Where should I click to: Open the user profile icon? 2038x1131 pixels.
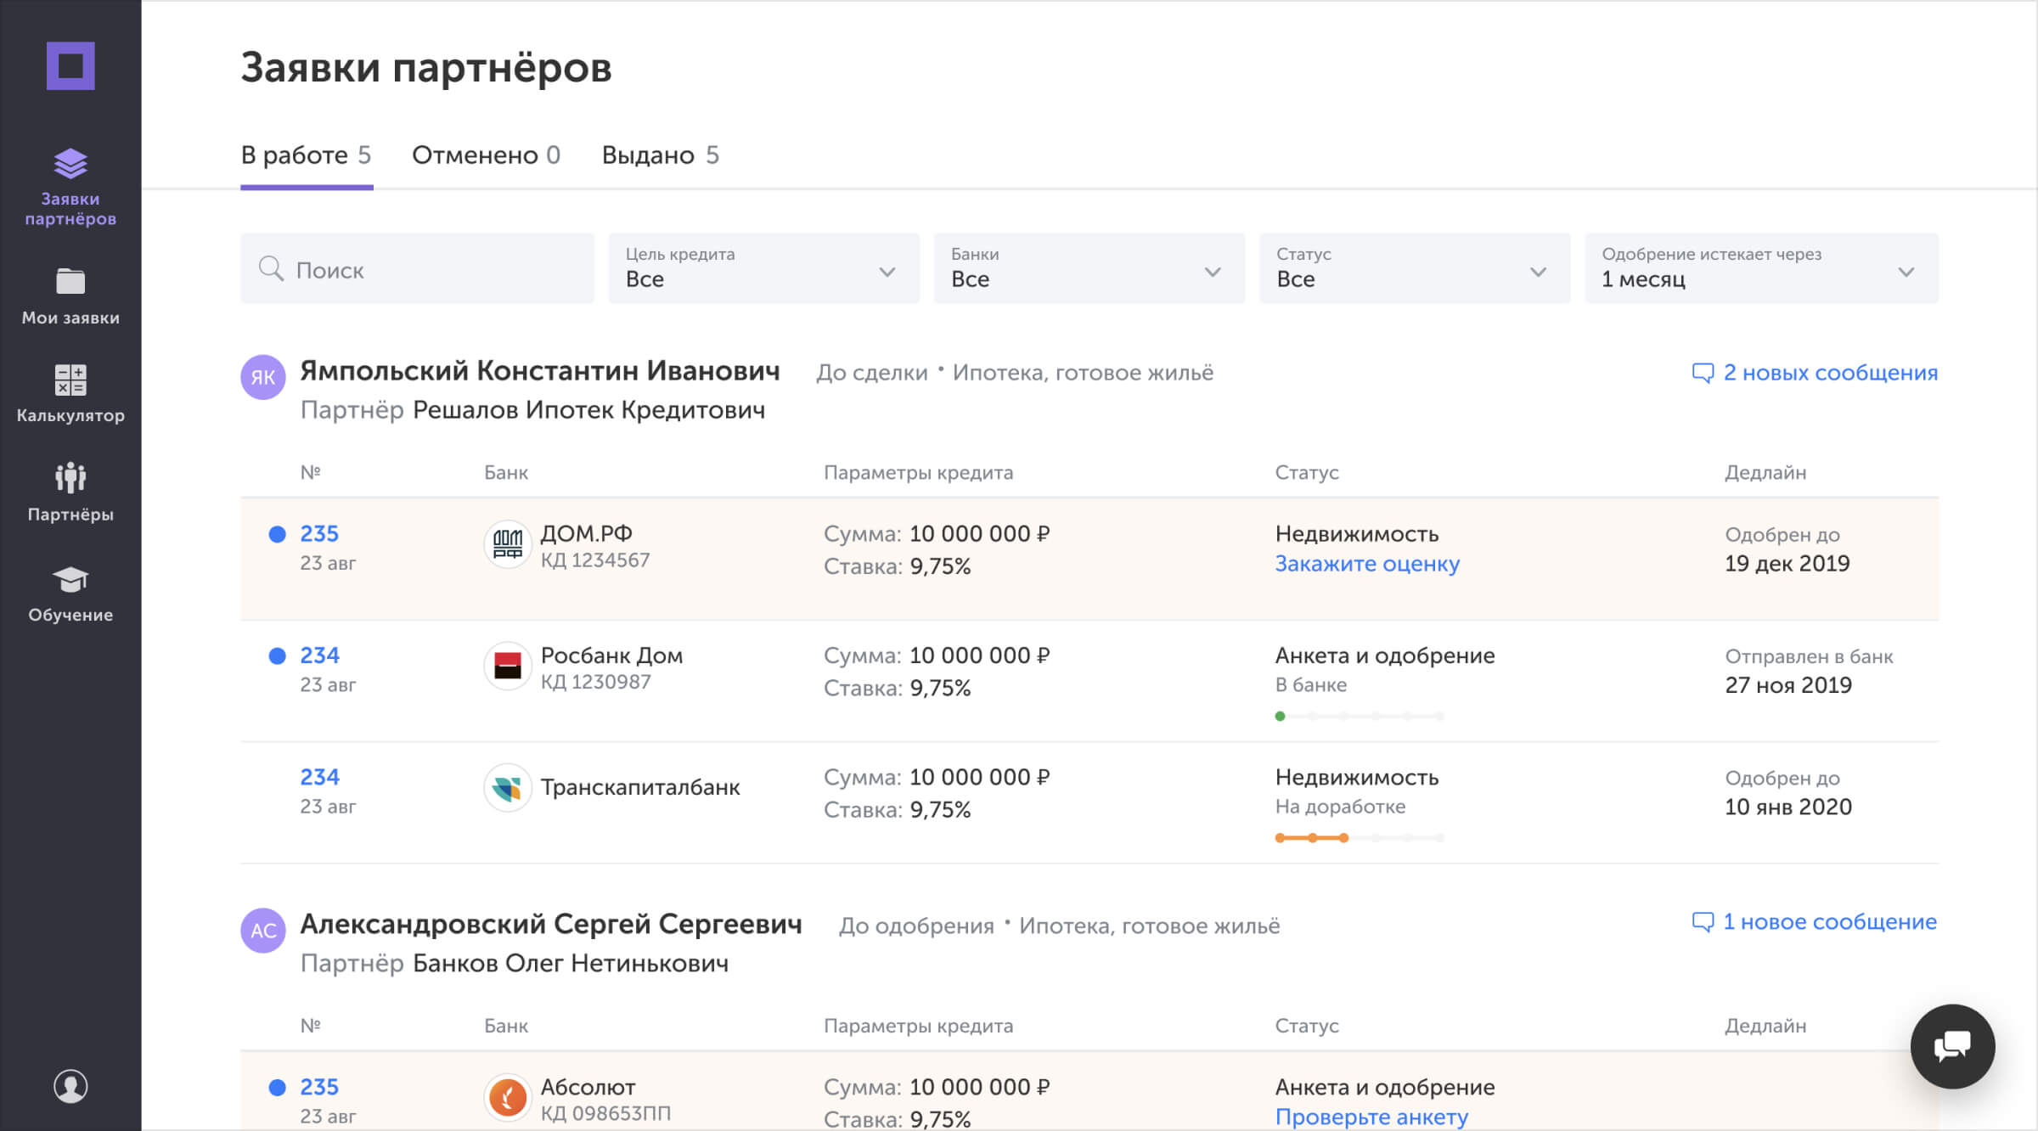tap(70, 1086)
